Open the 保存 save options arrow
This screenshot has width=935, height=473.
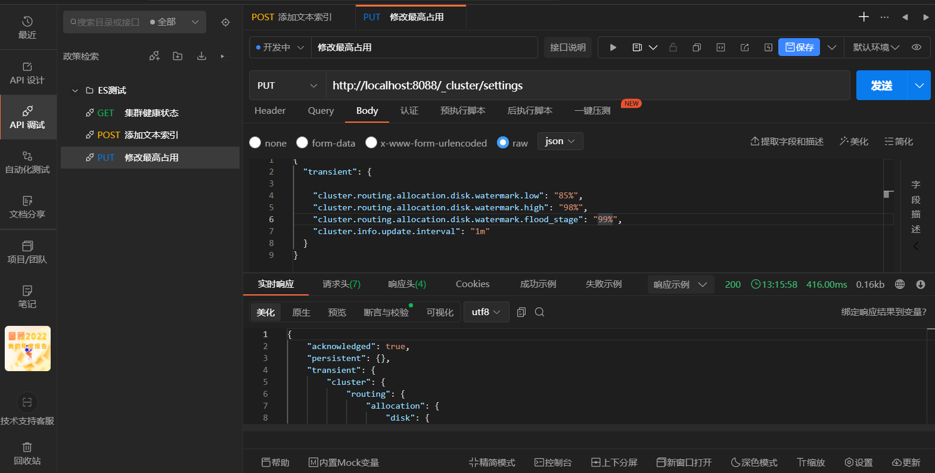pyautogui.click(x=832, y=47)
